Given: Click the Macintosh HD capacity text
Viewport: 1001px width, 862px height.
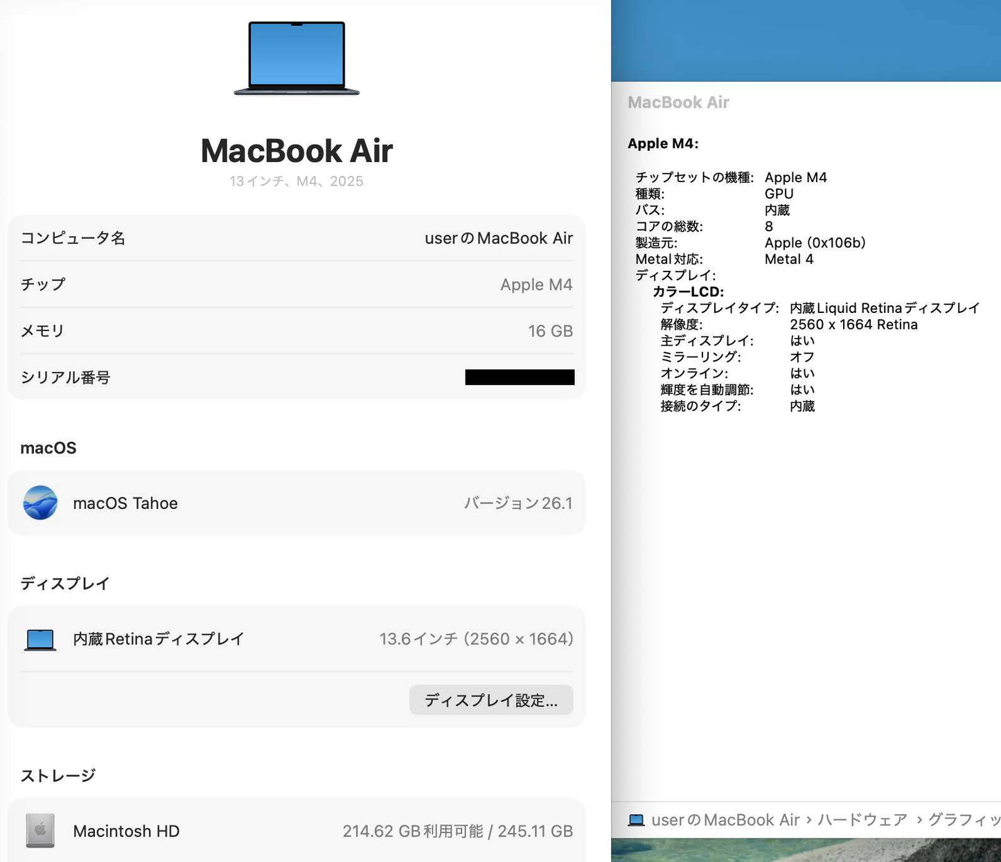Looking at the screenshot, I should point(458,831).
